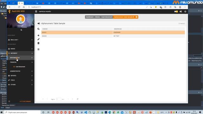Click the yellow card icon in header
The height and width of the screenshot is (114, 203).
(x=176, y=11)
